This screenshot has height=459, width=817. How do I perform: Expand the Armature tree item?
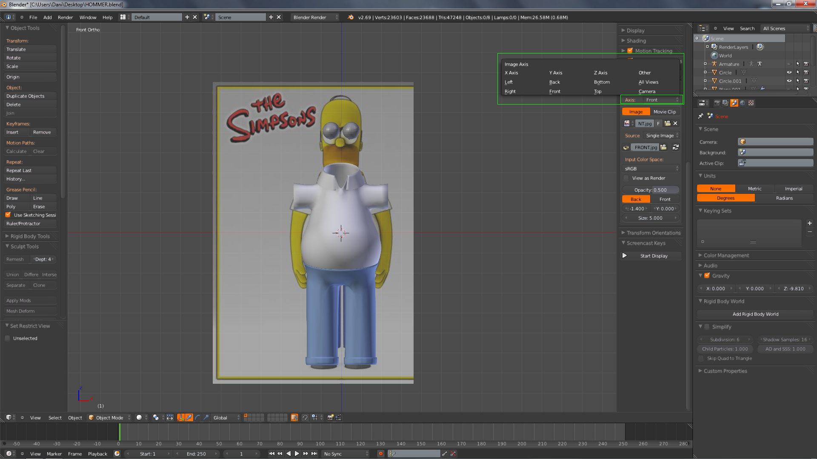pyautogui.click(x=705, y=64)
